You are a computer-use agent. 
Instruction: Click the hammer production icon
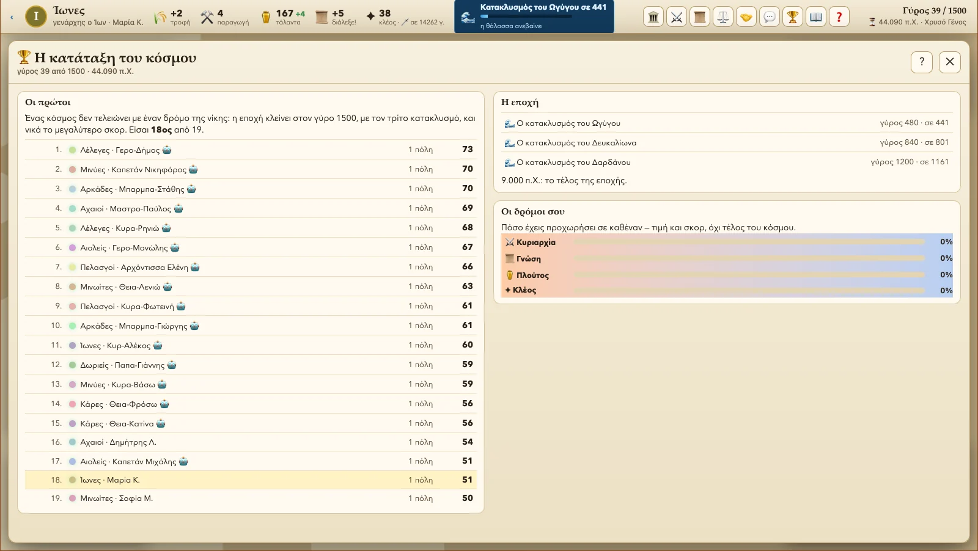coord(207,17)
